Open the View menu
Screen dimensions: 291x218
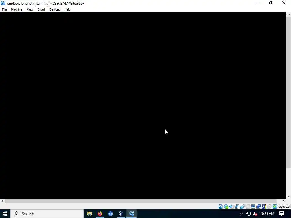(30, 9)
